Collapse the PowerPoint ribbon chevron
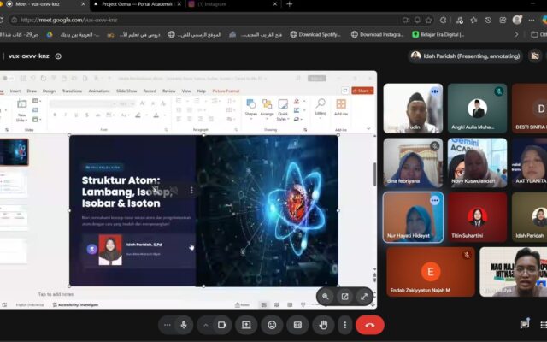547x342 pixels. tap(368, 129)
